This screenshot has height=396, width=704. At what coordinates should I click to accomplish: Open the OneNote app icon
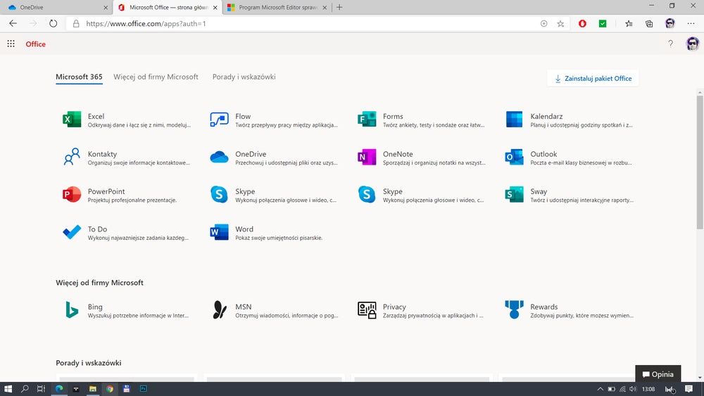point(367,157)
